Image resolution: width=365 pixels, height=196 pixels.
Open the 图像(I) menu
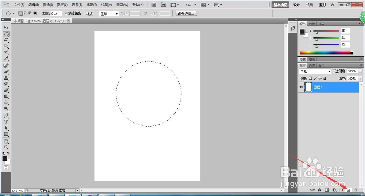[48, 5]
